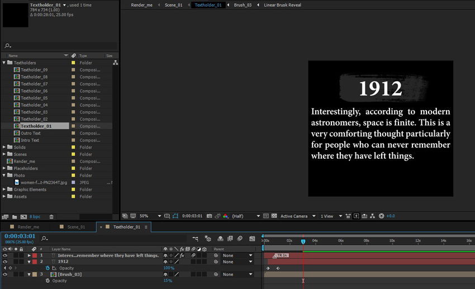
Task: Click the new composition icon in the Project panel
Action: pos(23,216)
